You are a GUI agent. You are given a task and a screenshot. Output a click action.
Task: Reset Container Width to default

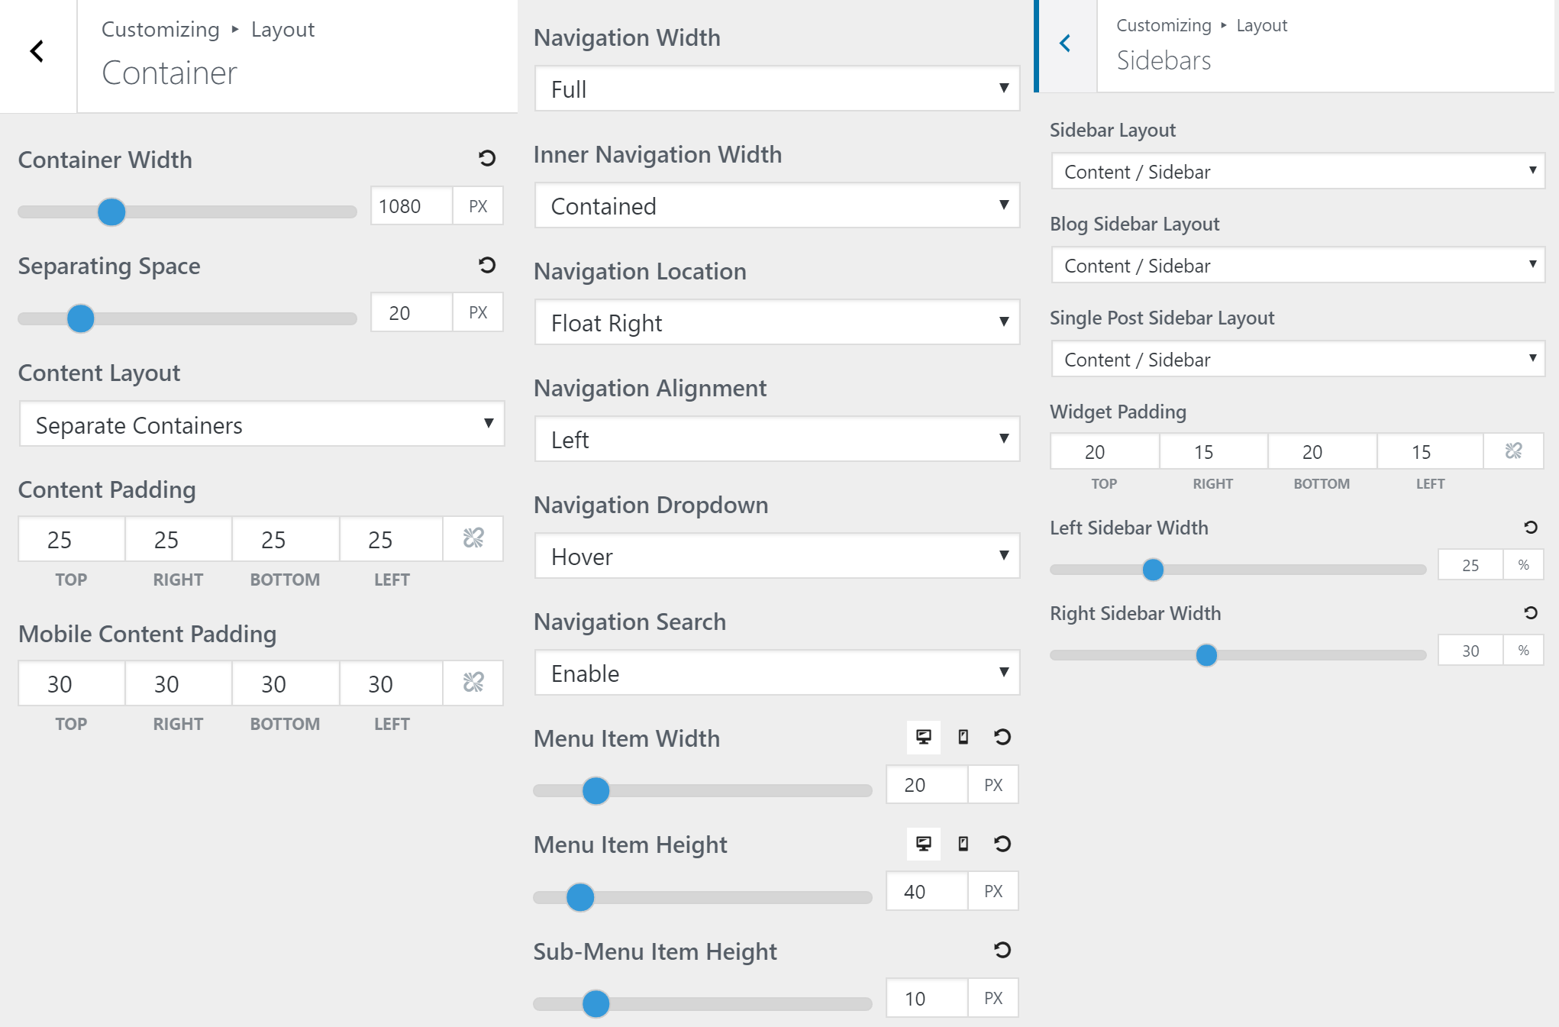click(x=486, y=158)
